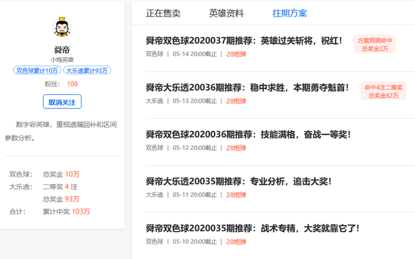This screenshot has height=259, width=415.
Task: Click the 小炮英雄 subtitle
Action: 62,60
